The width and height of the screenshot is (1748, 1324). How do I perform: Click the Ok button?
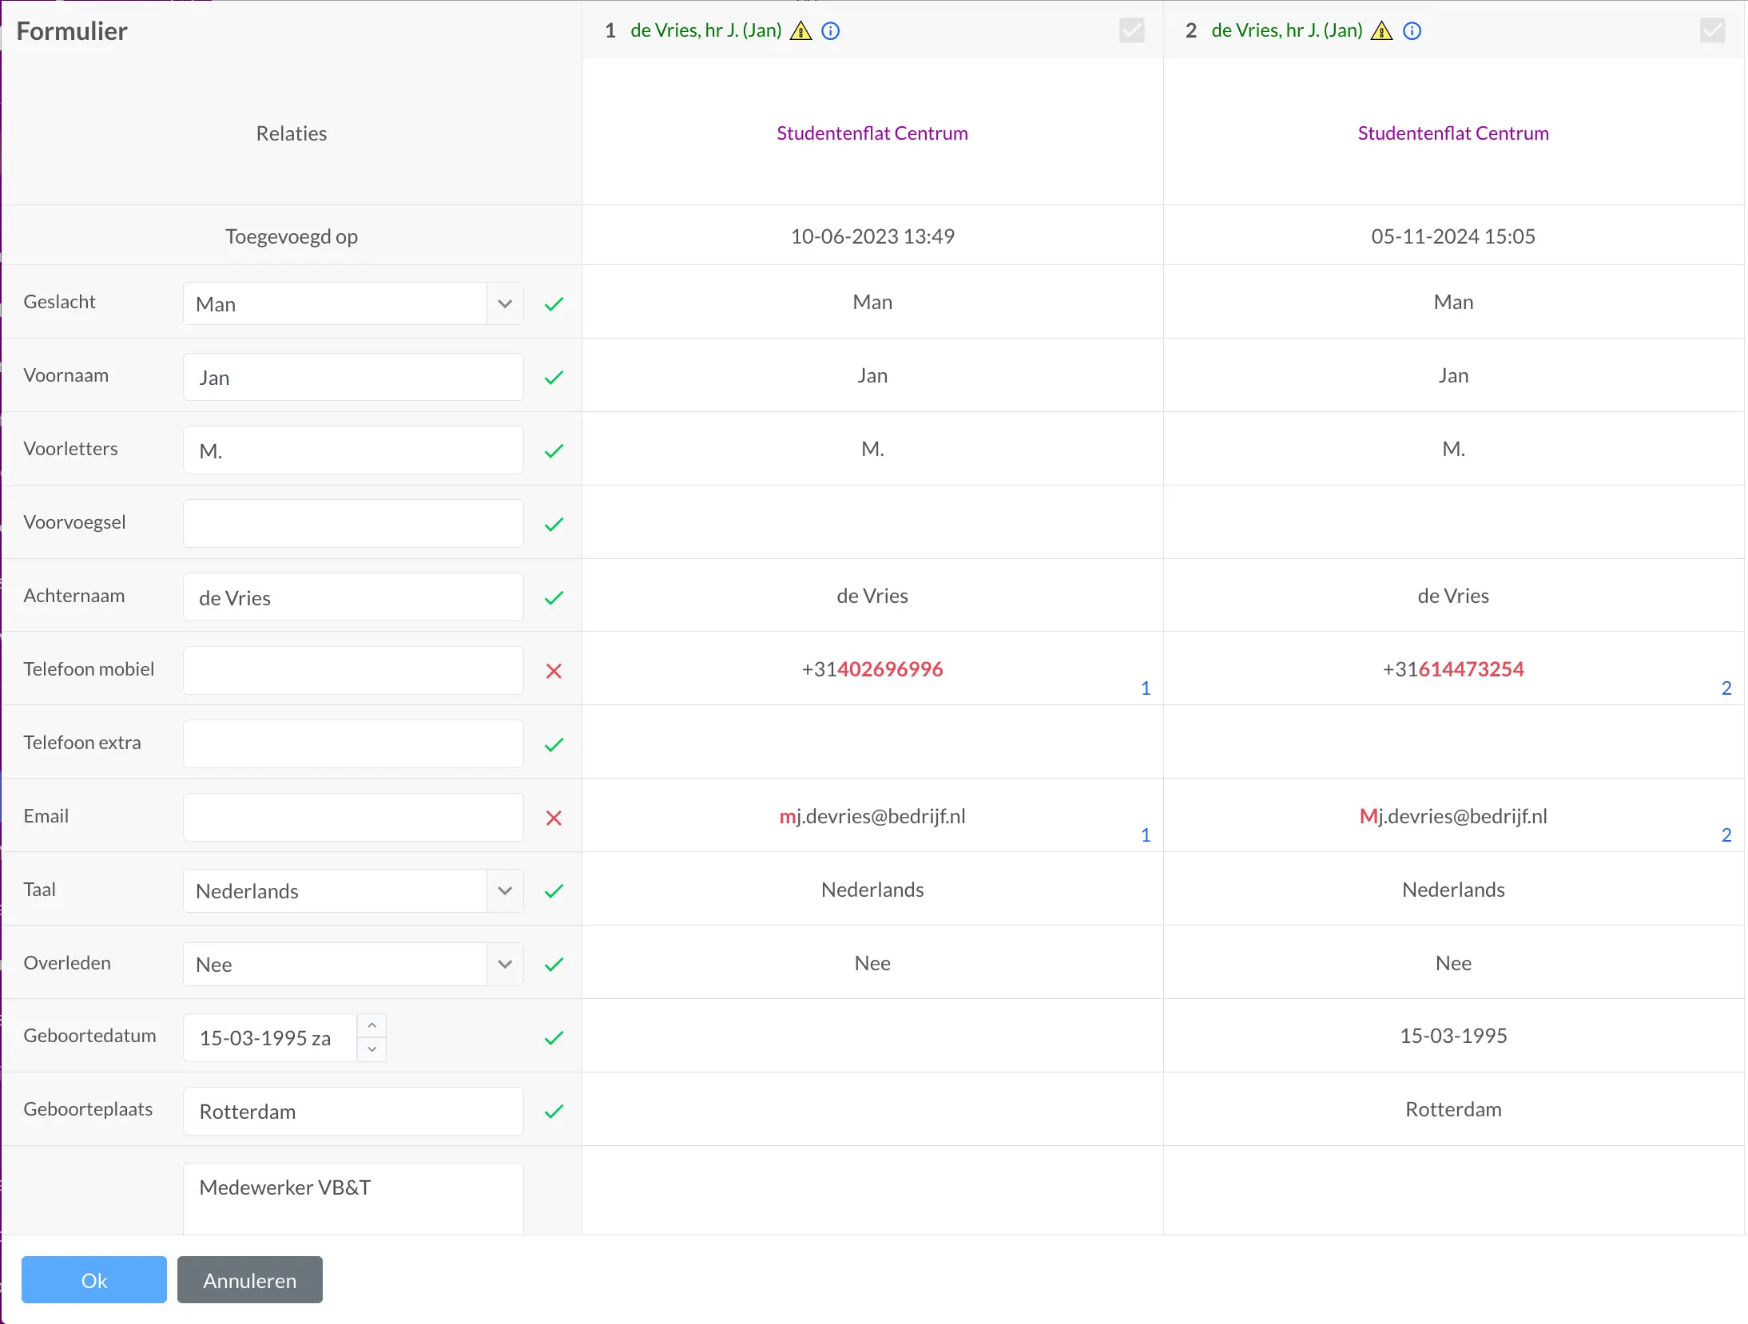tap(93, 1279)
